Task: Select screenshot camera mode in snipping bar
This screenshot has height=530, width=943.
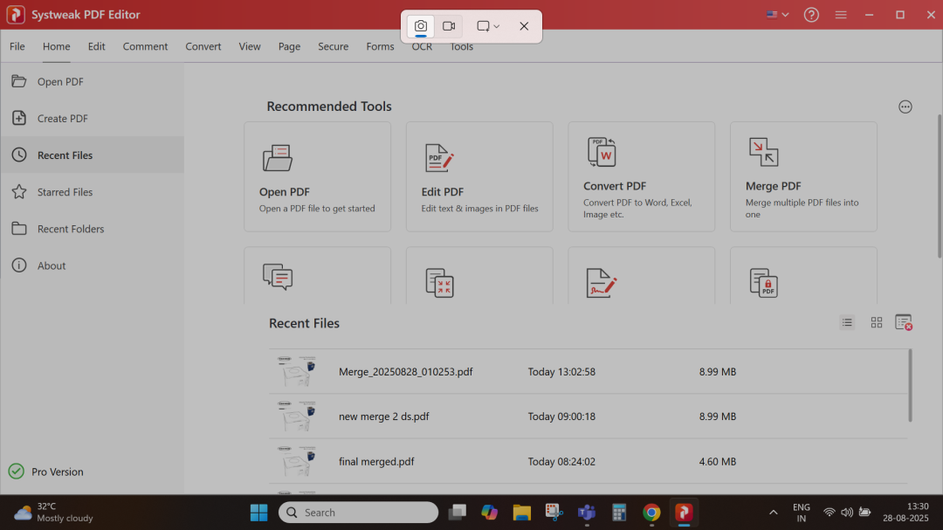Action: (x=420, y=26)
